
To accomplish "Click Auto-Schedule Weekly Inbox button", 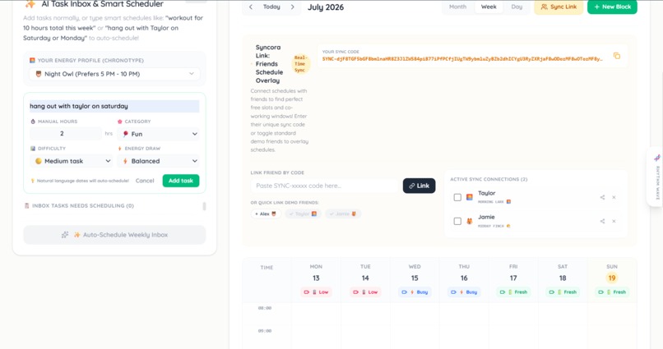I will pos(114,235).
